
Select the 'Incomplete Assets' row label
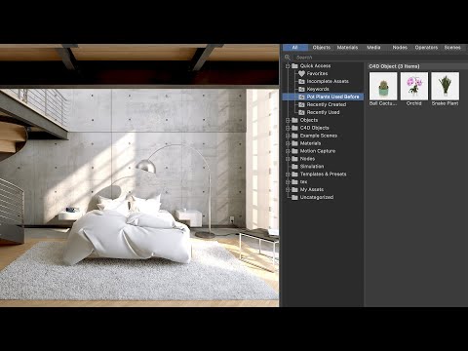(328, 81)
